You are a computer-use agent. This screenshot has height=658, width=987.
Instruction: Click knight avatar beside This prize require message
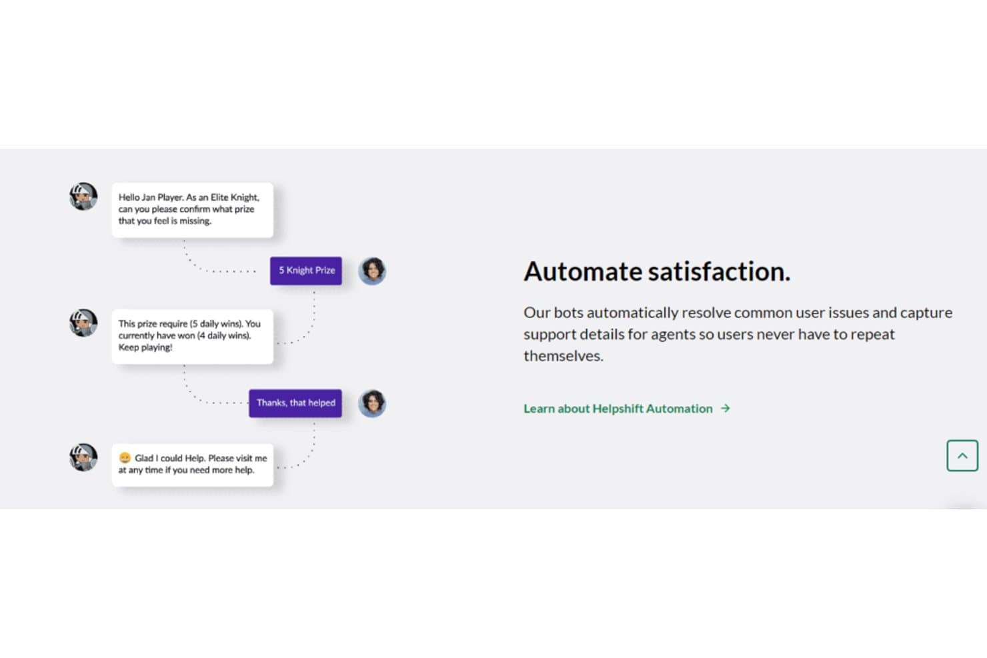pos(83,323)
